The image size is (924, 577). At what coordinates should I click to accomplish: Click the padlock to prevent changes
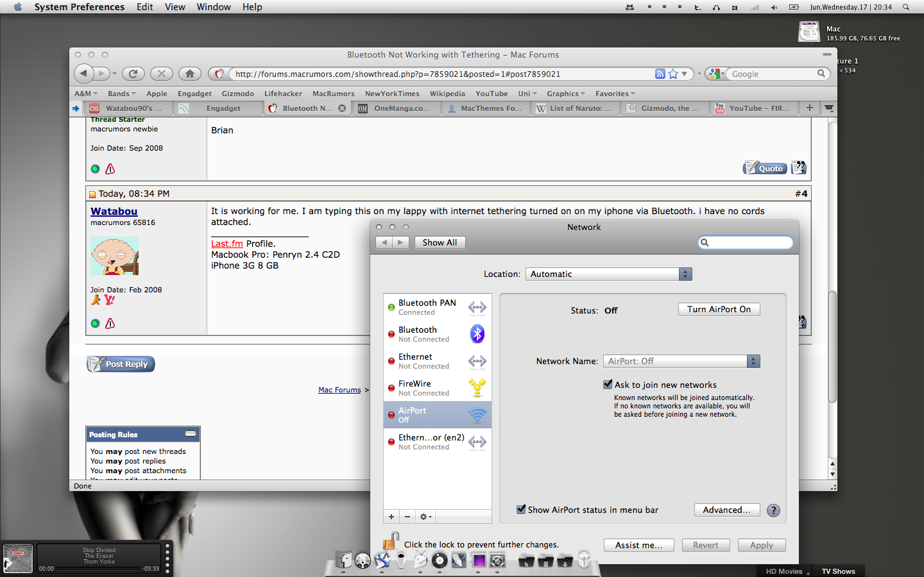(391, 542)
